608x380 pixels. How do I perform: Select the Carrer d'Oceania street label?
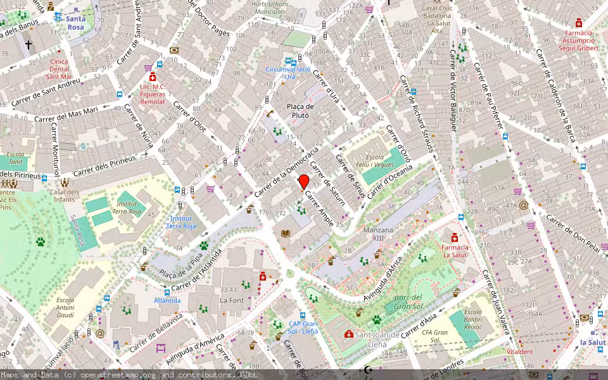(389, 182)
